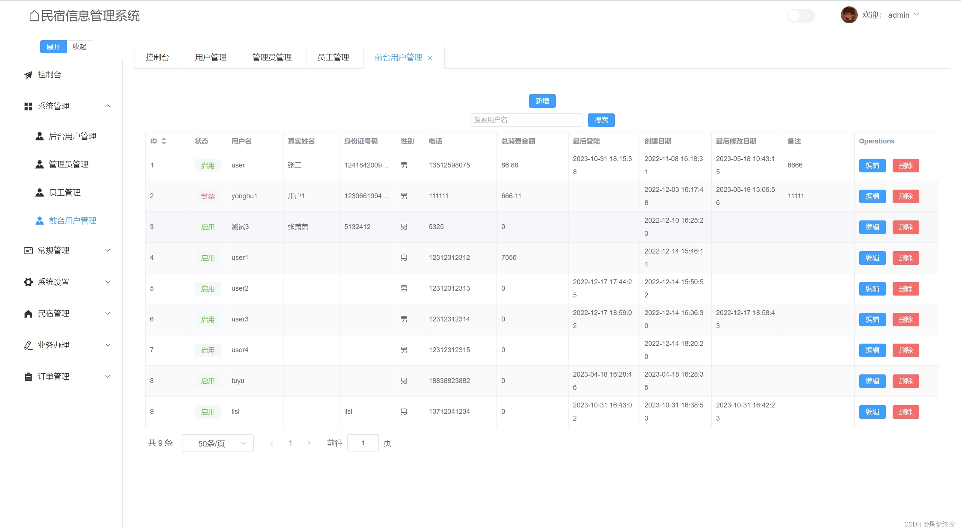Click the blue person icon for 前台用户管理

coord(39,221)
